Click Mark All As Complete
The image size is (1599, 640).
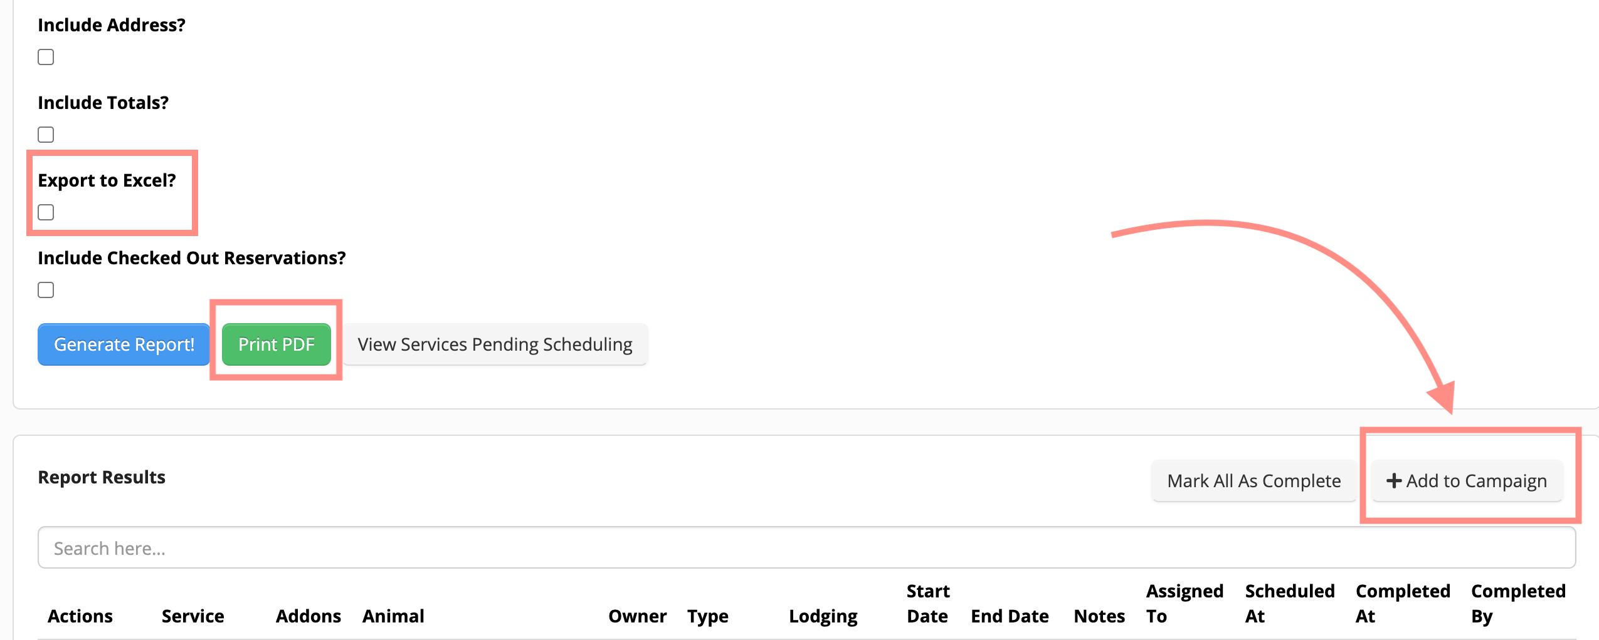1253,481
